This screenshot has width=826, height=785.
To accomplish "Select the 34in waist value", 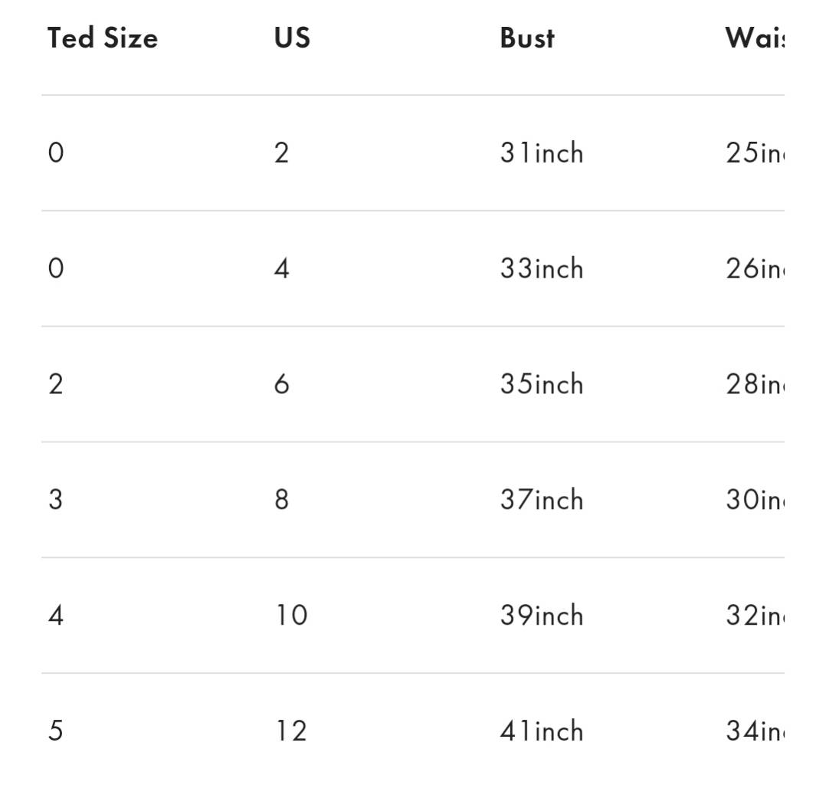I will click(755, 731).
